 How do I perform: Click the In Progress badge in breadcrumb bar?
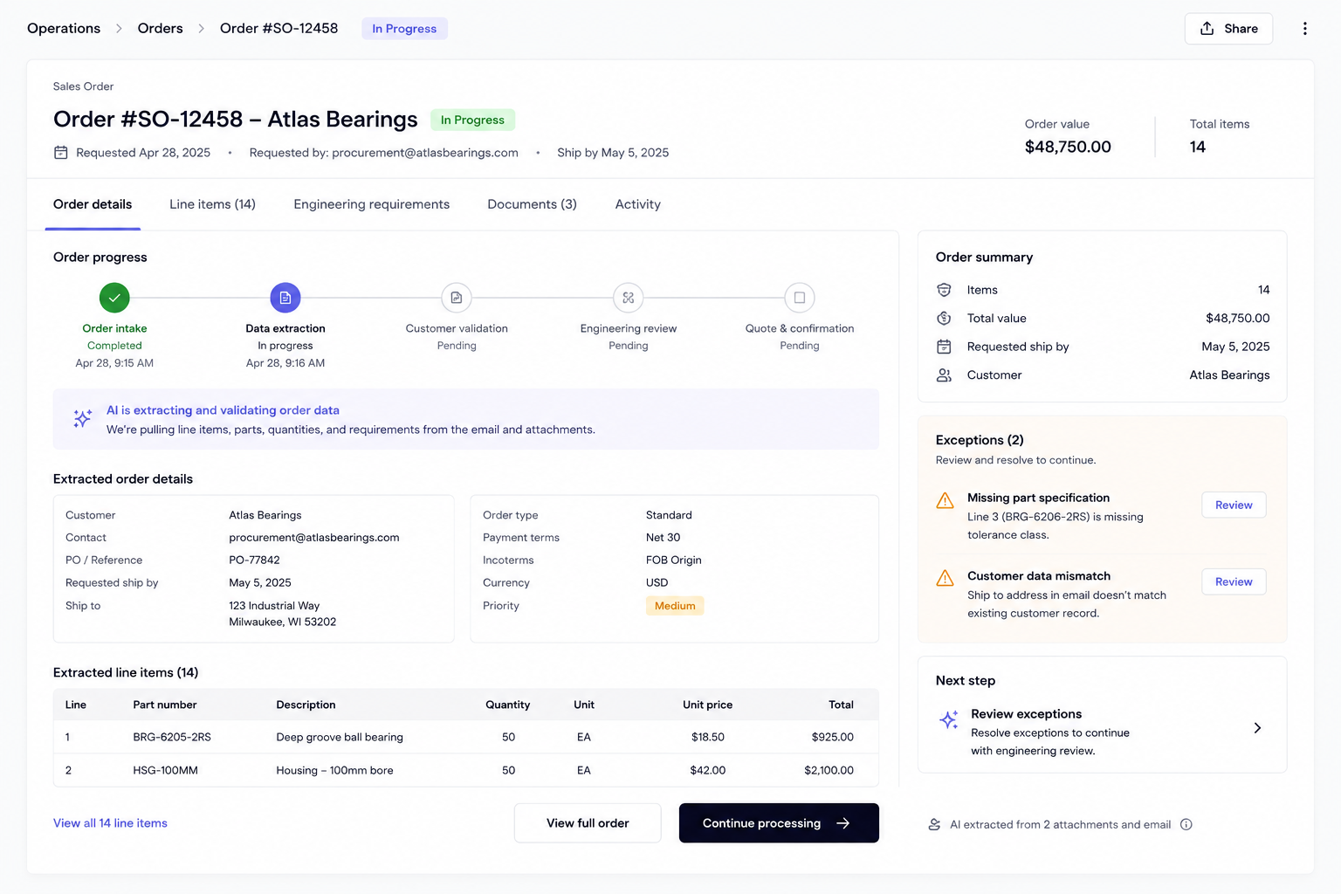pos(404,29)
